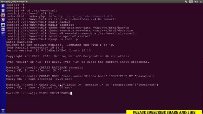The image size is (203, 114).
Task: Click 'Query OK, 1 row affected' result
Action: (x=38, y=70)
